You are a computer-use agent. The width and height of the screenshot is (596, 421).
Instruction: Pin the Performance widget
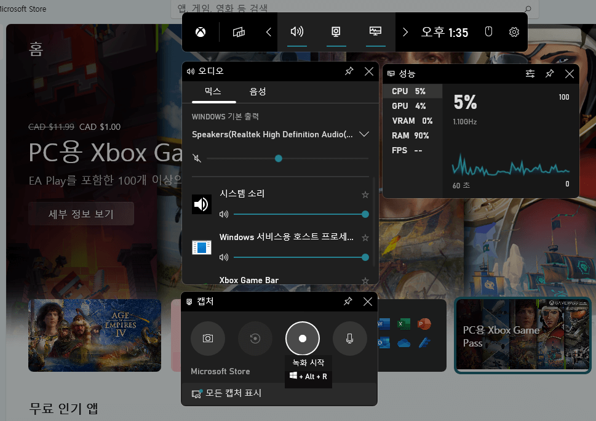(550, 73)
